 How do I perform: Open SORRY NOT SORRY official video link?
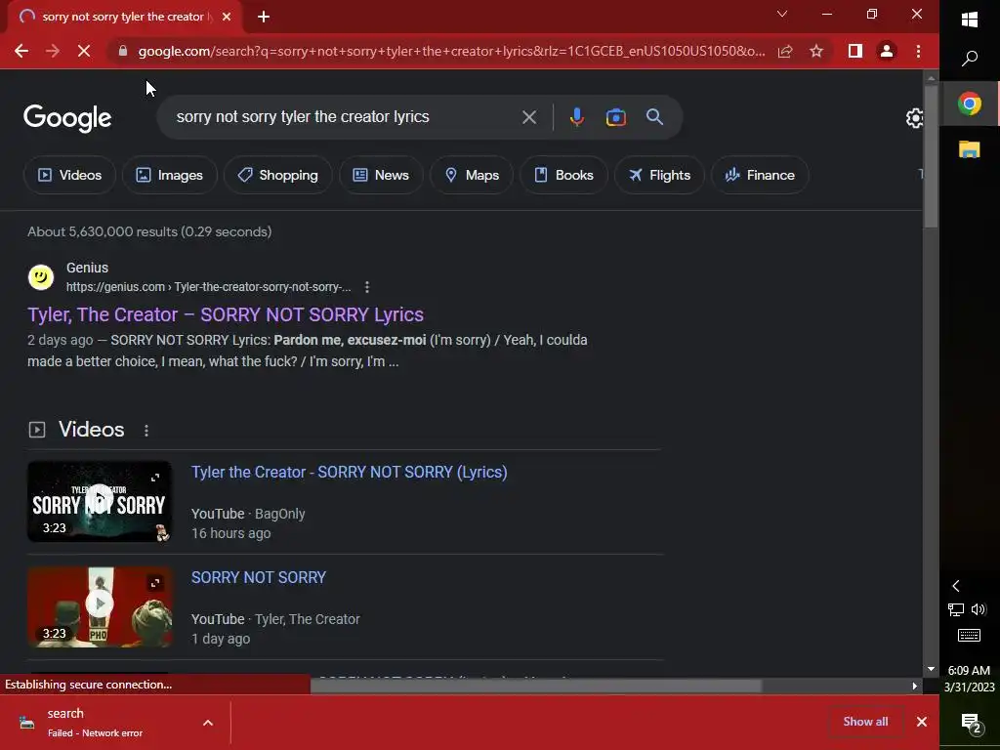pos(258,577)
